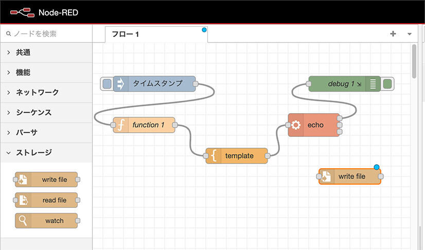Click watch node magnifier icon in palette
Viewport: 425px width, 250px height.
(x=23, y=221)
